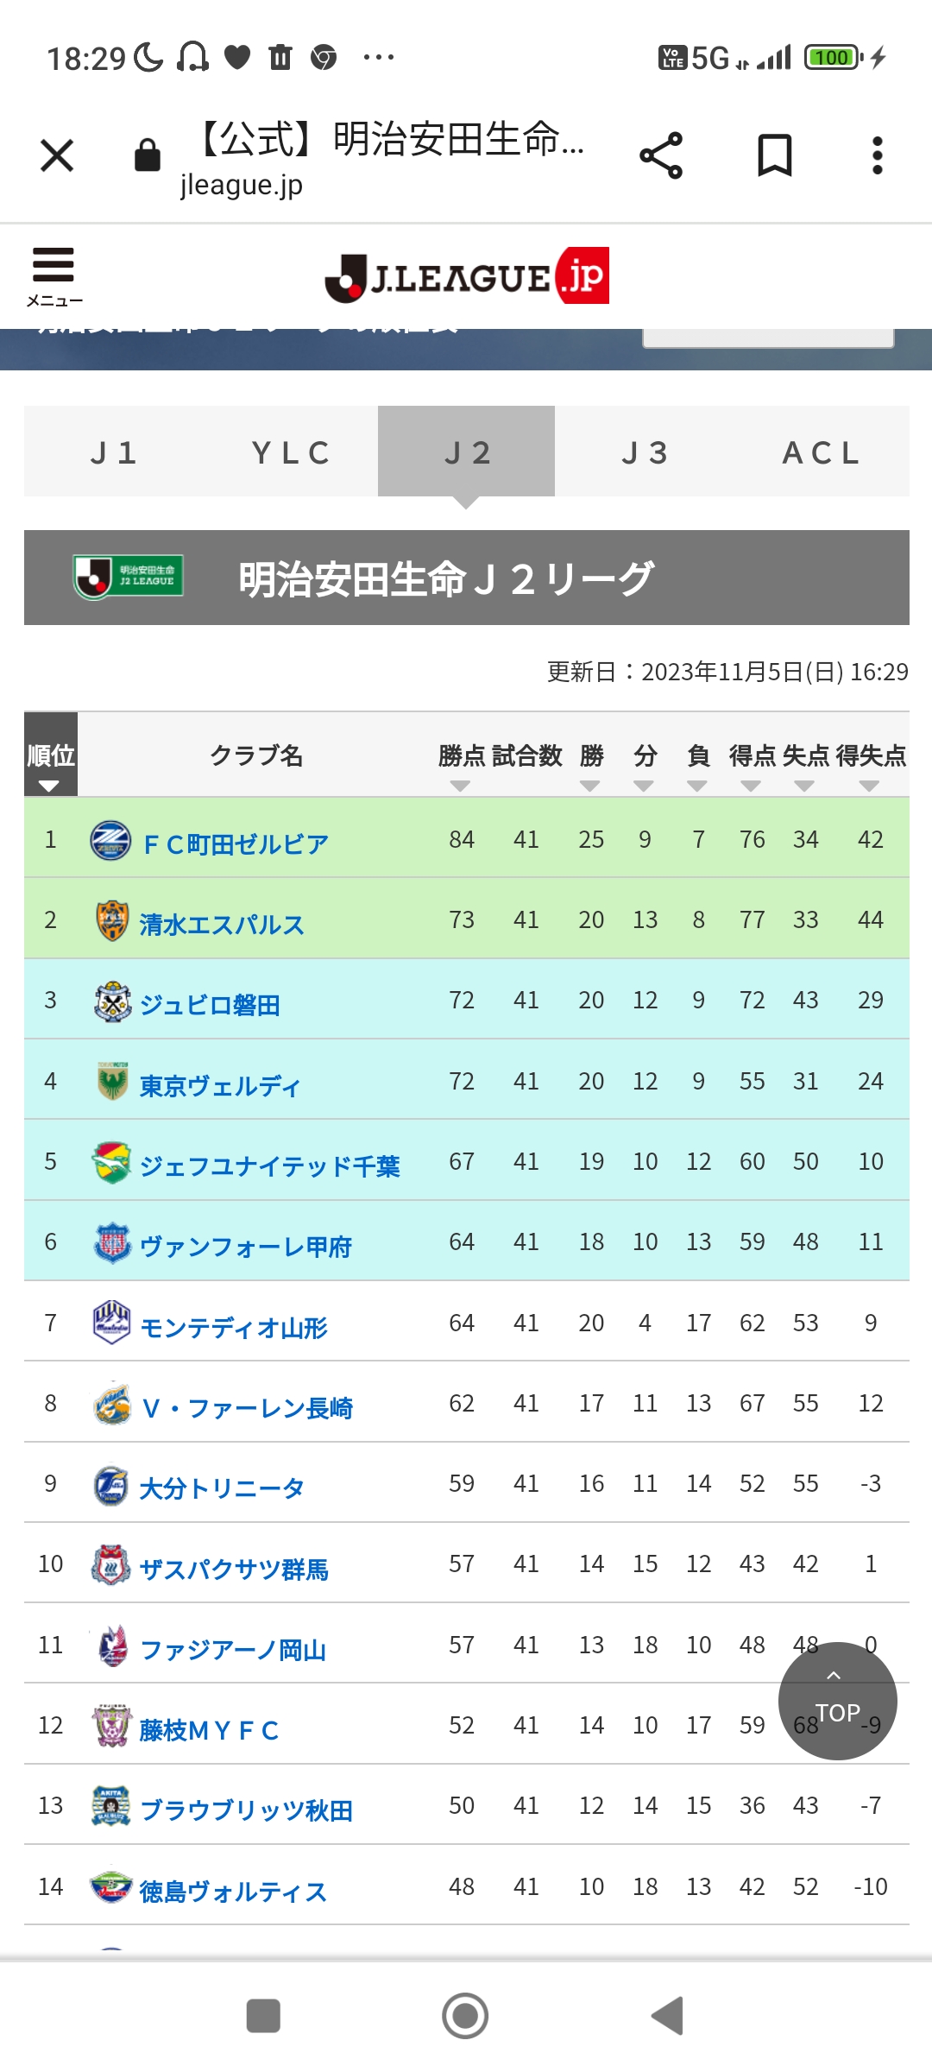Sort standings by 得失点 arrow
The height and width of the screenshot is (2072, 932).
point(870,786)
